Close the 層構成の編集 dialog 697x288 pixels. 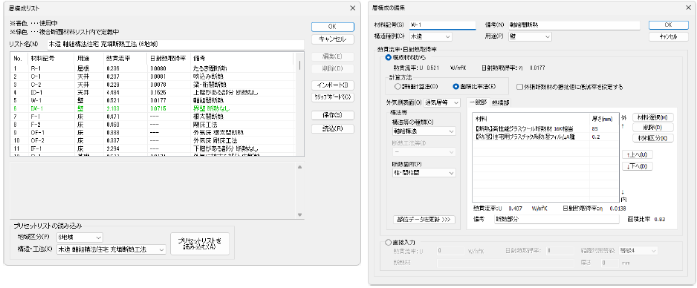click(x=689, y=8)
